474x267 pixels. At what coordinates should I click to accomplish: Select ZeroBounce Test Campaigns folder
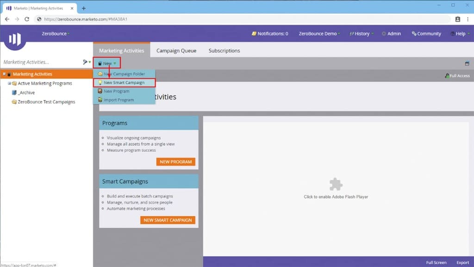(x=46, y=102)
